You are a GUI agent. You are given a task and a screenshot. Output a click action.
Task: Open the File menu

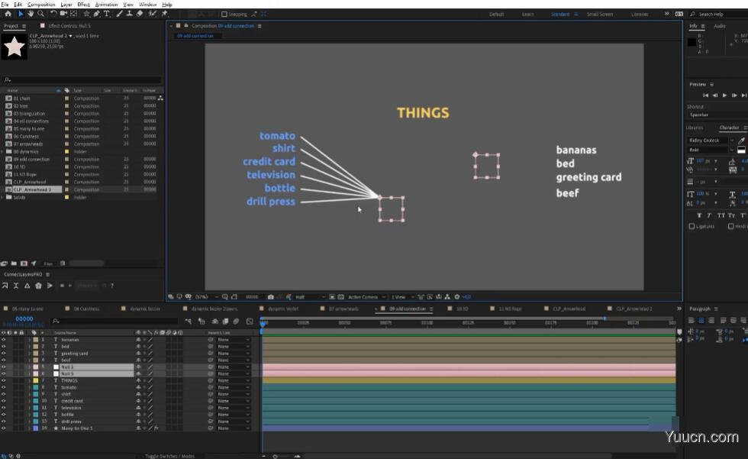pyautogui.click(x=5, y=5)
